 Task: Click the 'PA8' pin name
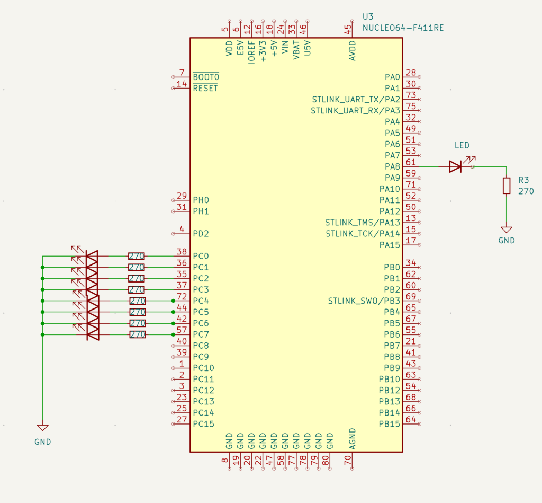(x=392, y=166)
